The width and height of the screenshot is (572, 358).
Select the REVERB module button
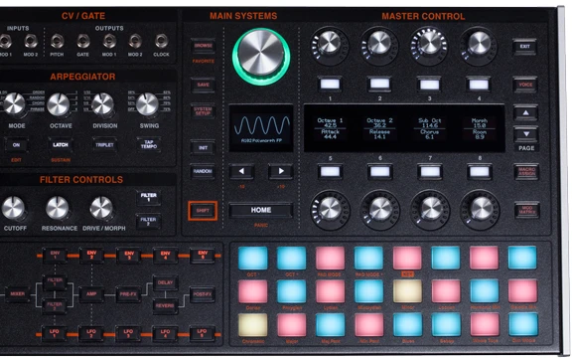165,305
